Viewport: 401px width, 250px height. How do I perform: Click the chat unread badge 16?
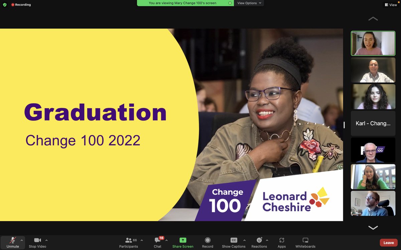click(x=161, y=238)
